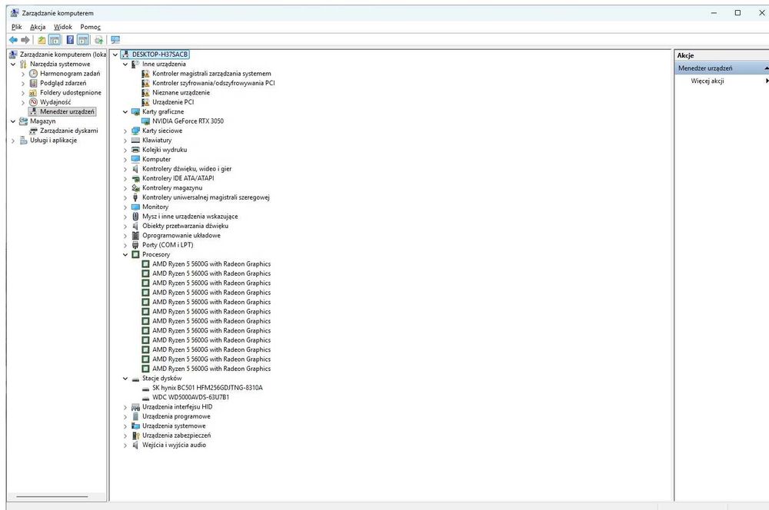Viewport: 769px width, 510px height.
Task: Click the toolbar device icon with green arrow
Action: pos(98,40)
